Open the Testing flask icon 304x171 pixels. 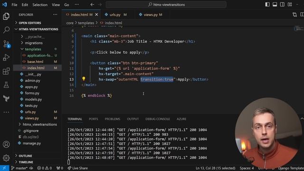coord(6,85)
